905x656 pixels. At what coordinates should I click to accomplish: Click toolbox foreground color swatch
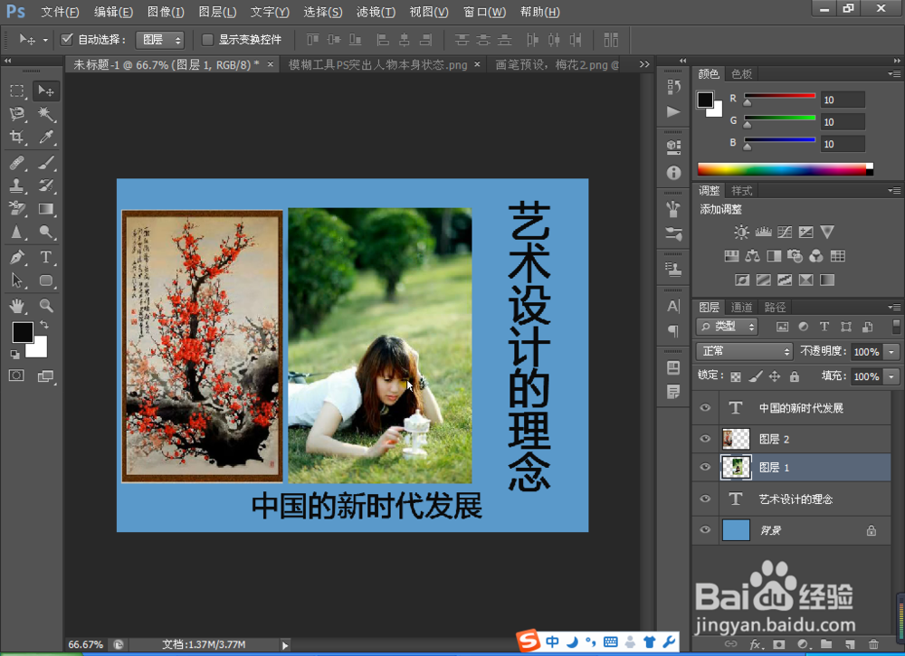[23, 332]
